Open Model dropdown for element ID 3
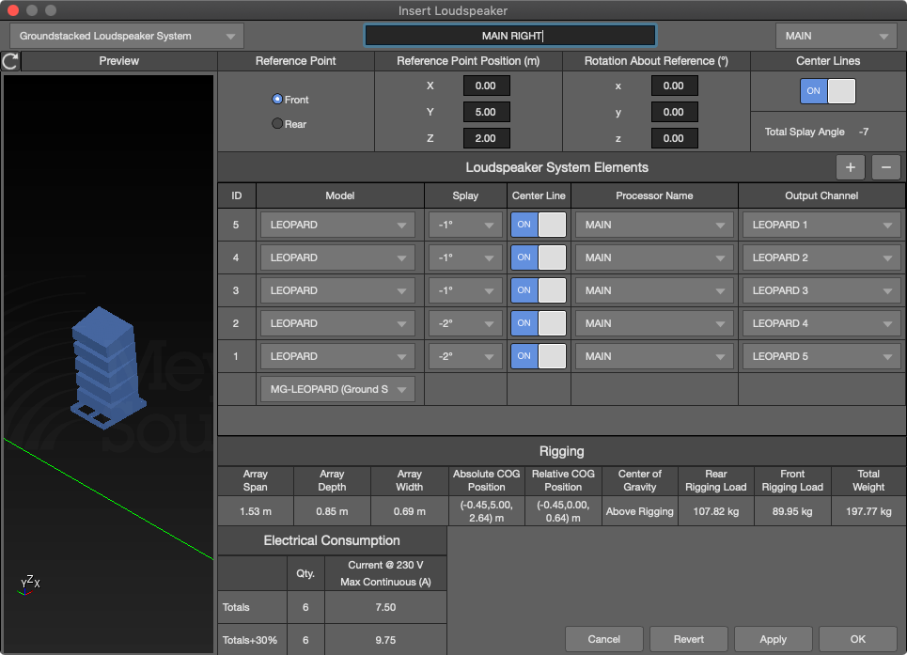 point(337,290)
